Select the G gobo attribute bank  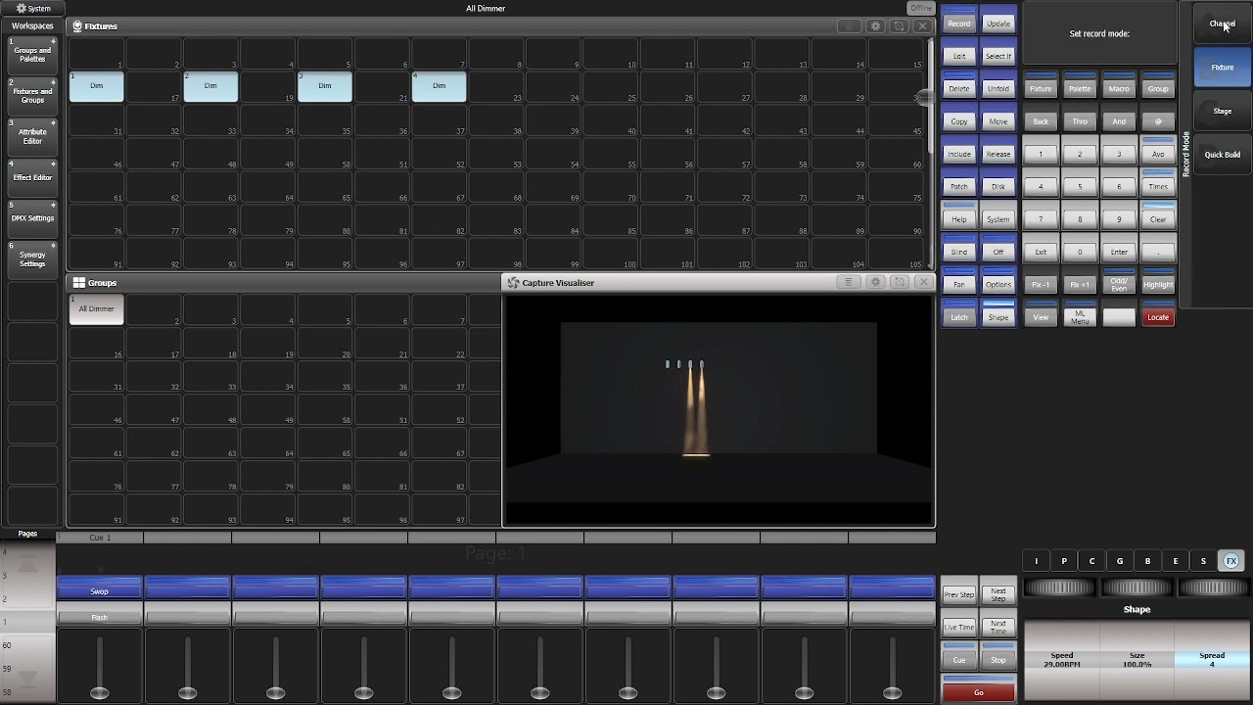click(x=1120, y=561)
